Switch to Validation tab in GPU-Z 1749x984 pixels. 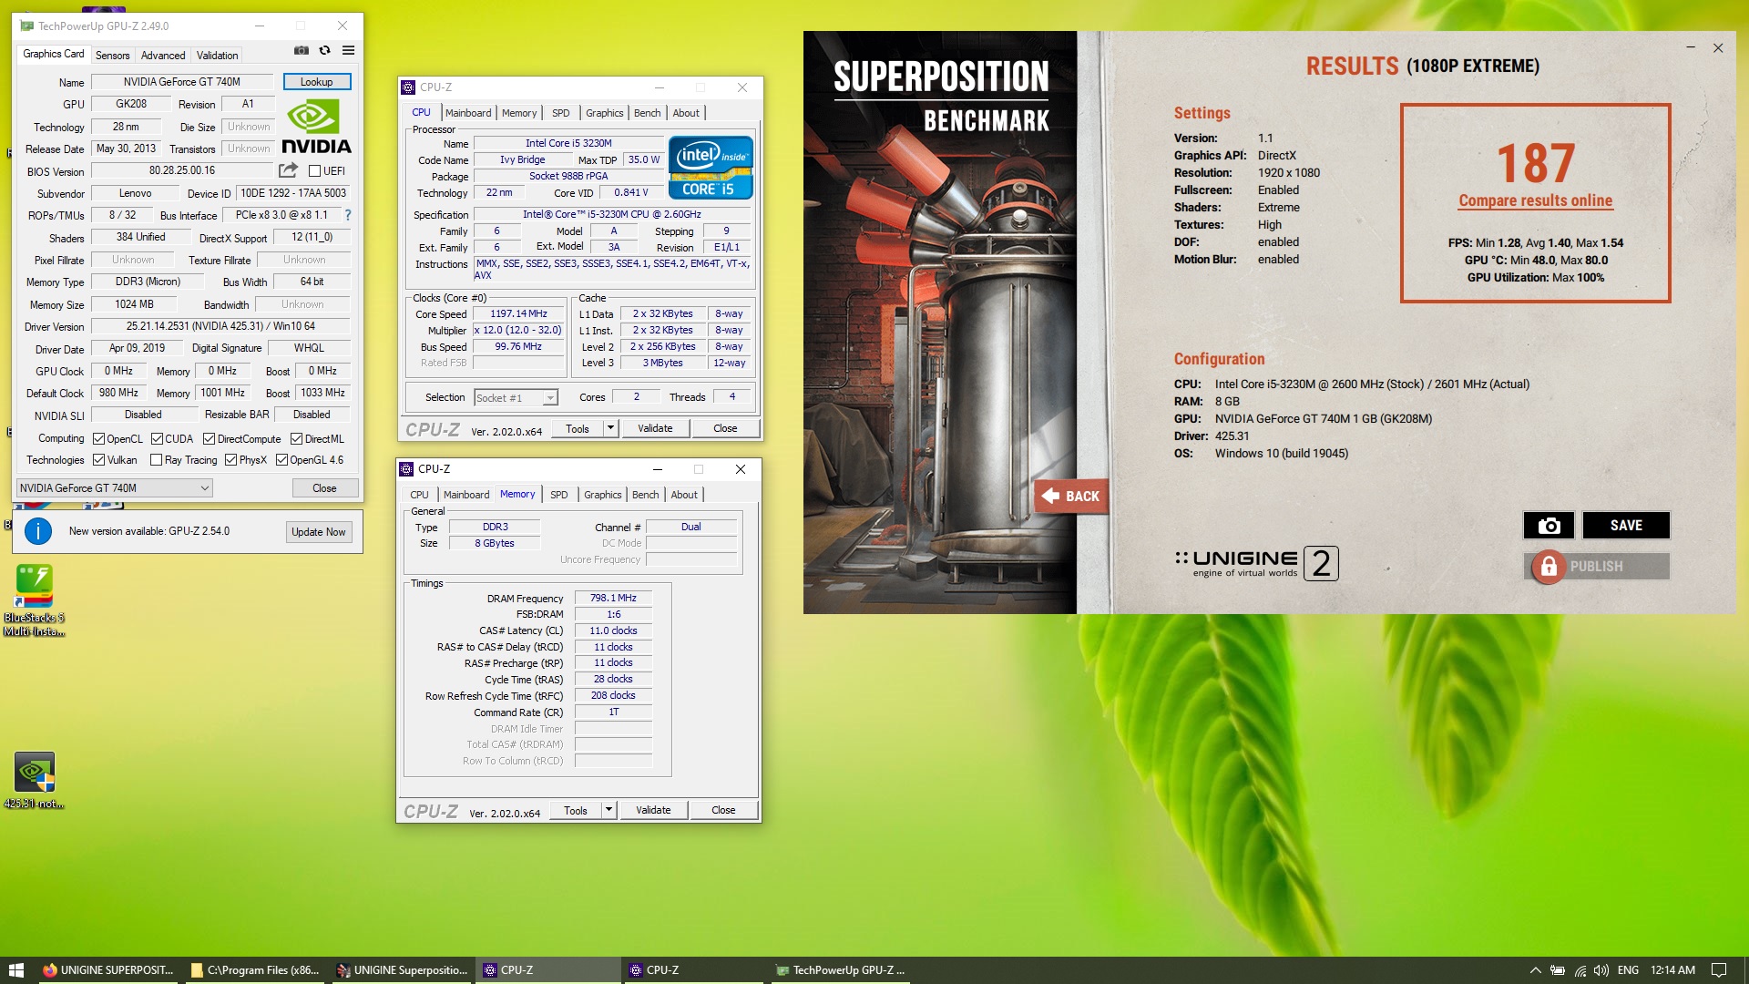(x=218, y=56)
